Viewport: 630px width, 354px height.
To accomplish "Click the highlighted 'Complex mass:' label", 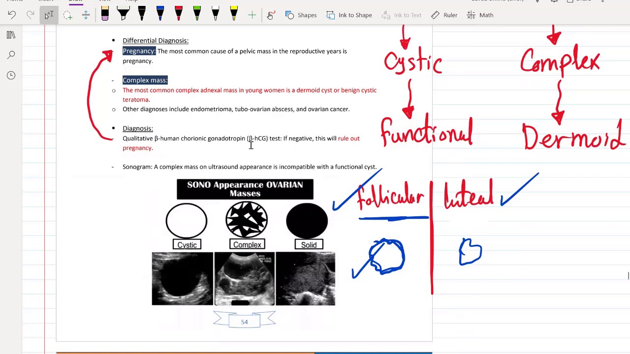I will click(145, 80).
